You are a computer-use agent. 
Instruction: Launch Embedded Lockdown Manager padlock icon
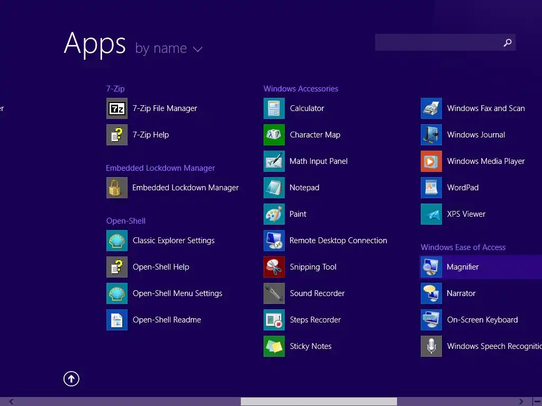click(117, 188)
